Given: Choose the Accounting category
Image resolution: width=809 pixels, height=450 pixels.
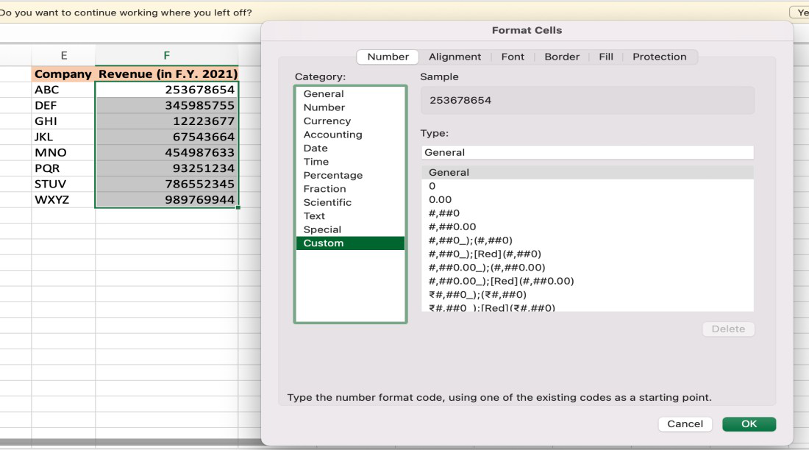Looking at the screenshot, I should pyautogui.click(x=350, y=135).
